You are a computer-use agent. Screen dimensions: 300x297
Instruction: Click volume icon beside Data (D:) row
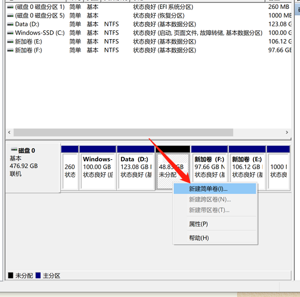pyautogui.click(x=10, y=25)
